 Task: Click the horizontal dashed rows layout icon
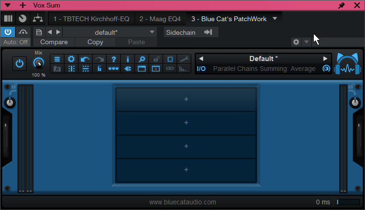(85, 69)
